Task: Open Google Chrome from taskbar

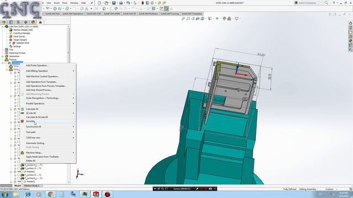Action: tap(50, 194)
